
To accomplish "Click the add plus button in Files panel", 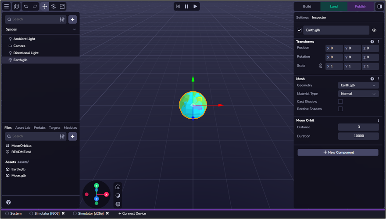I will [73, 136].
